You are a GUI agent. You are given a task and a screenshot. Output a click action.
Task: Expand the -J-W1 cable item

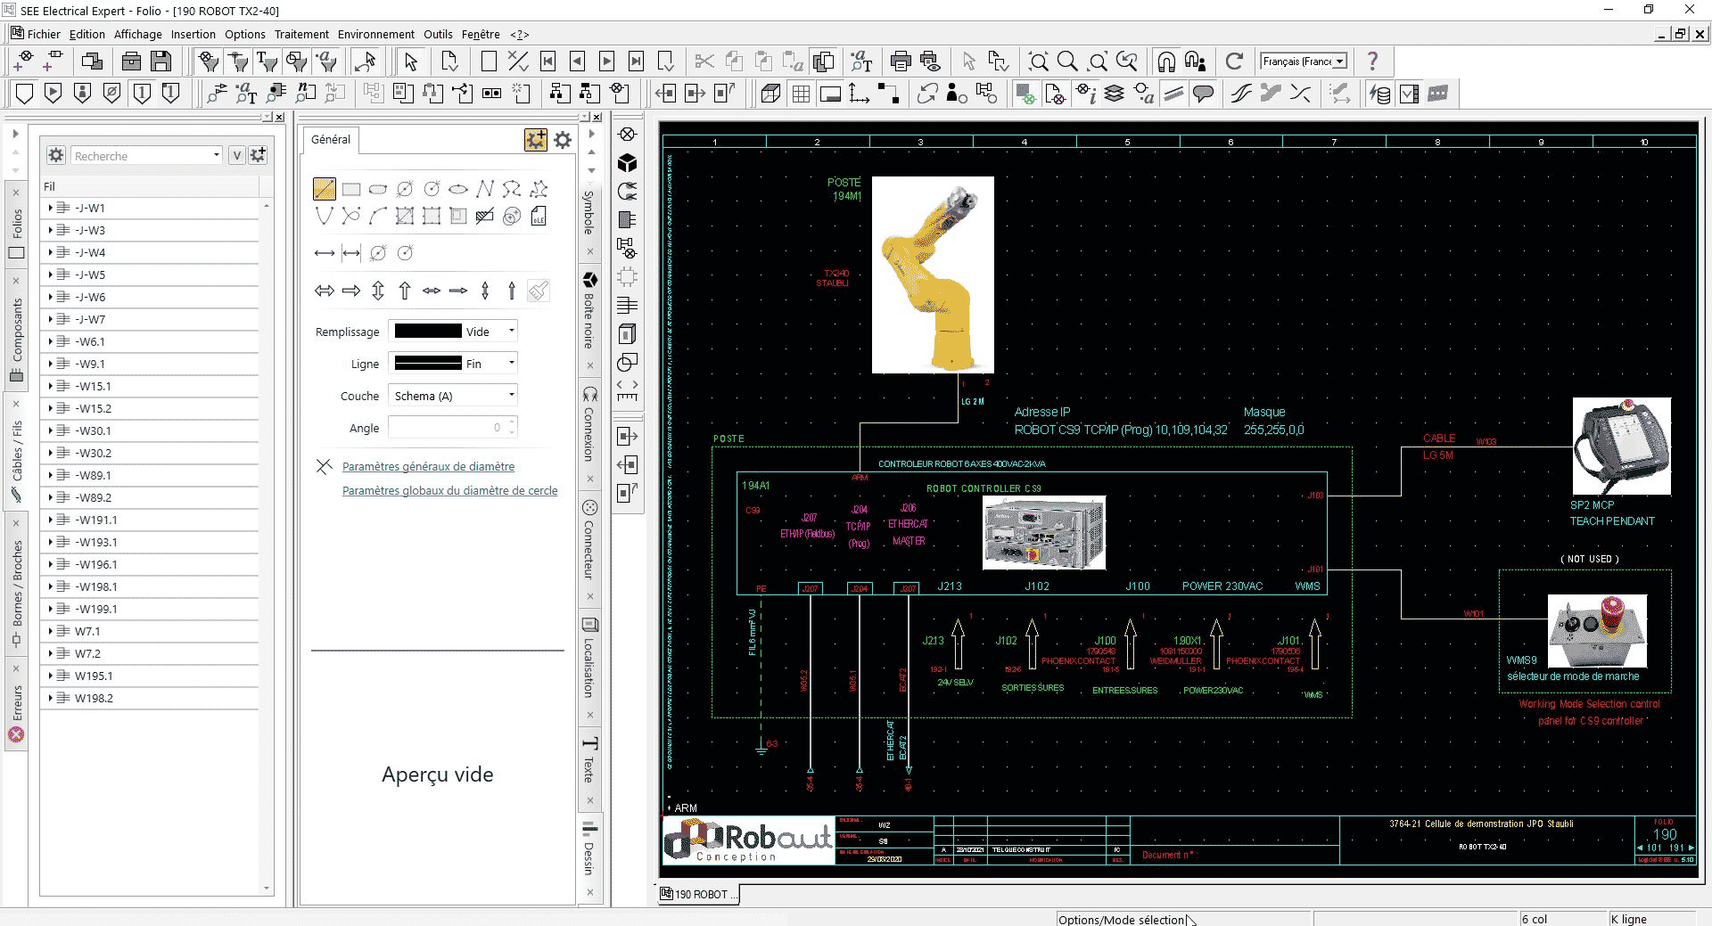pyautogui.click(x=50, y=208)
